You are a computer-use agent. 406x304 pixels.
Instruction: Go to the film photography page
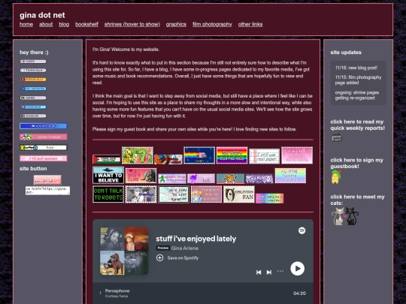point(212,24)
